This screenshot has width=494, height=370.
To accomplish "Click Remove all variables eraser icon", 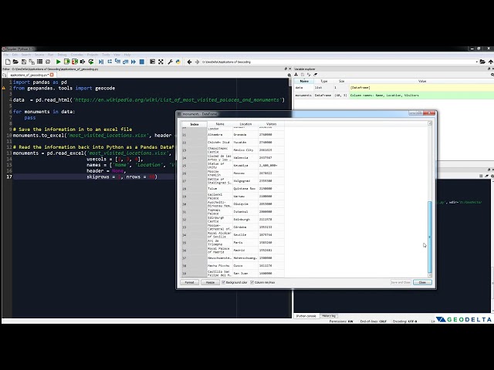I will coord(316,75).
